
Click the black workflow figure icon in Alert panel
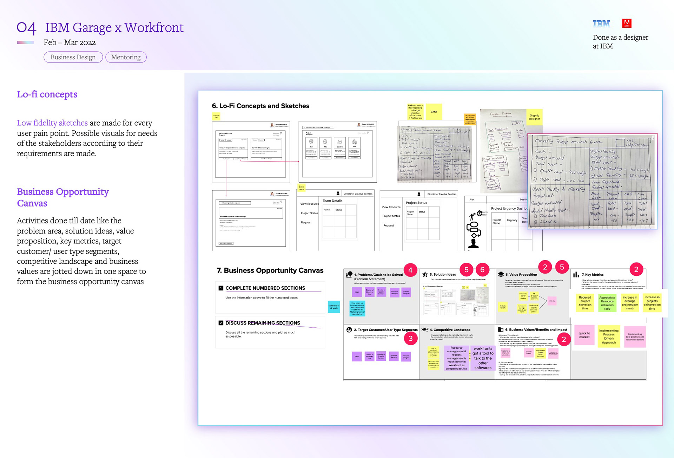coord(474,230)
